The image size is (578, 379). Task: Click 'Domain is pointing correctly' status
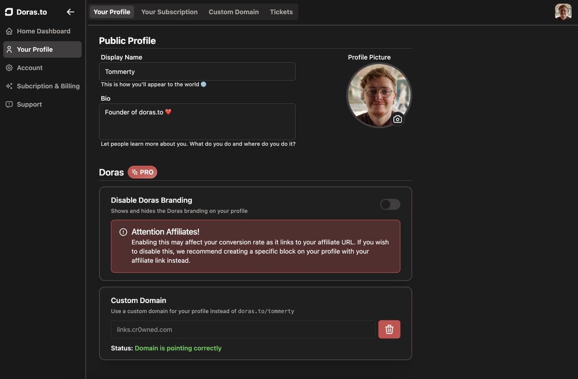(x=178, y=348)
